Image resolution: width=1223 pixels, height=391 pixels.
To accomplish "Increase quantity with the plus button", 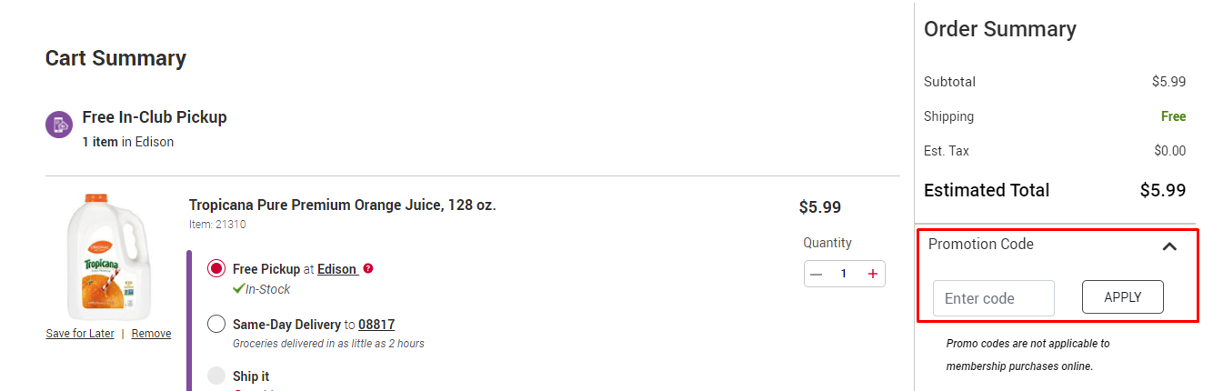I will click(873, 274).
